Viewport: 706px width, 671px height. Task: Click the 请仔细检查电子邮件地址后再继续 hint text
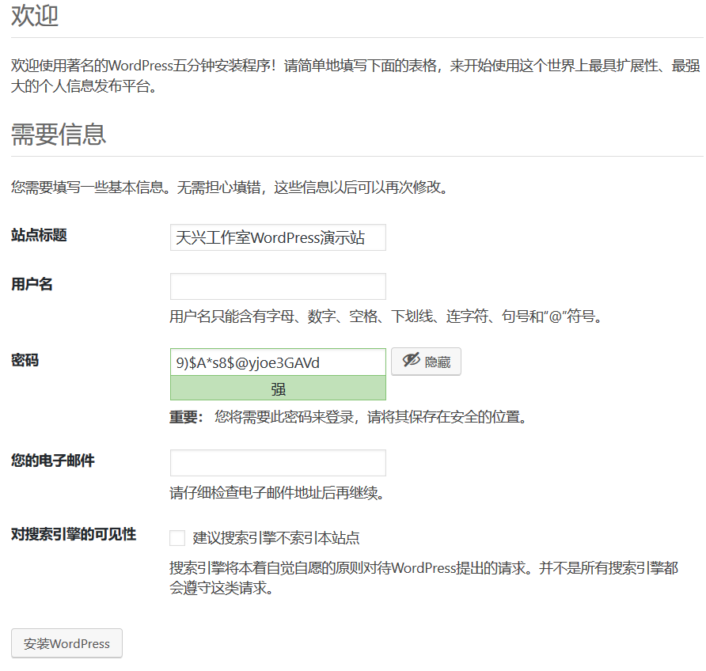coord(277,494)
